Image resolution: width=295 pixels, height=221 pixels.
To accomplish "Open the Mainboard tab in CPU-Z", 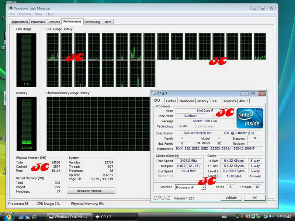I will click(x=187, y=101).
